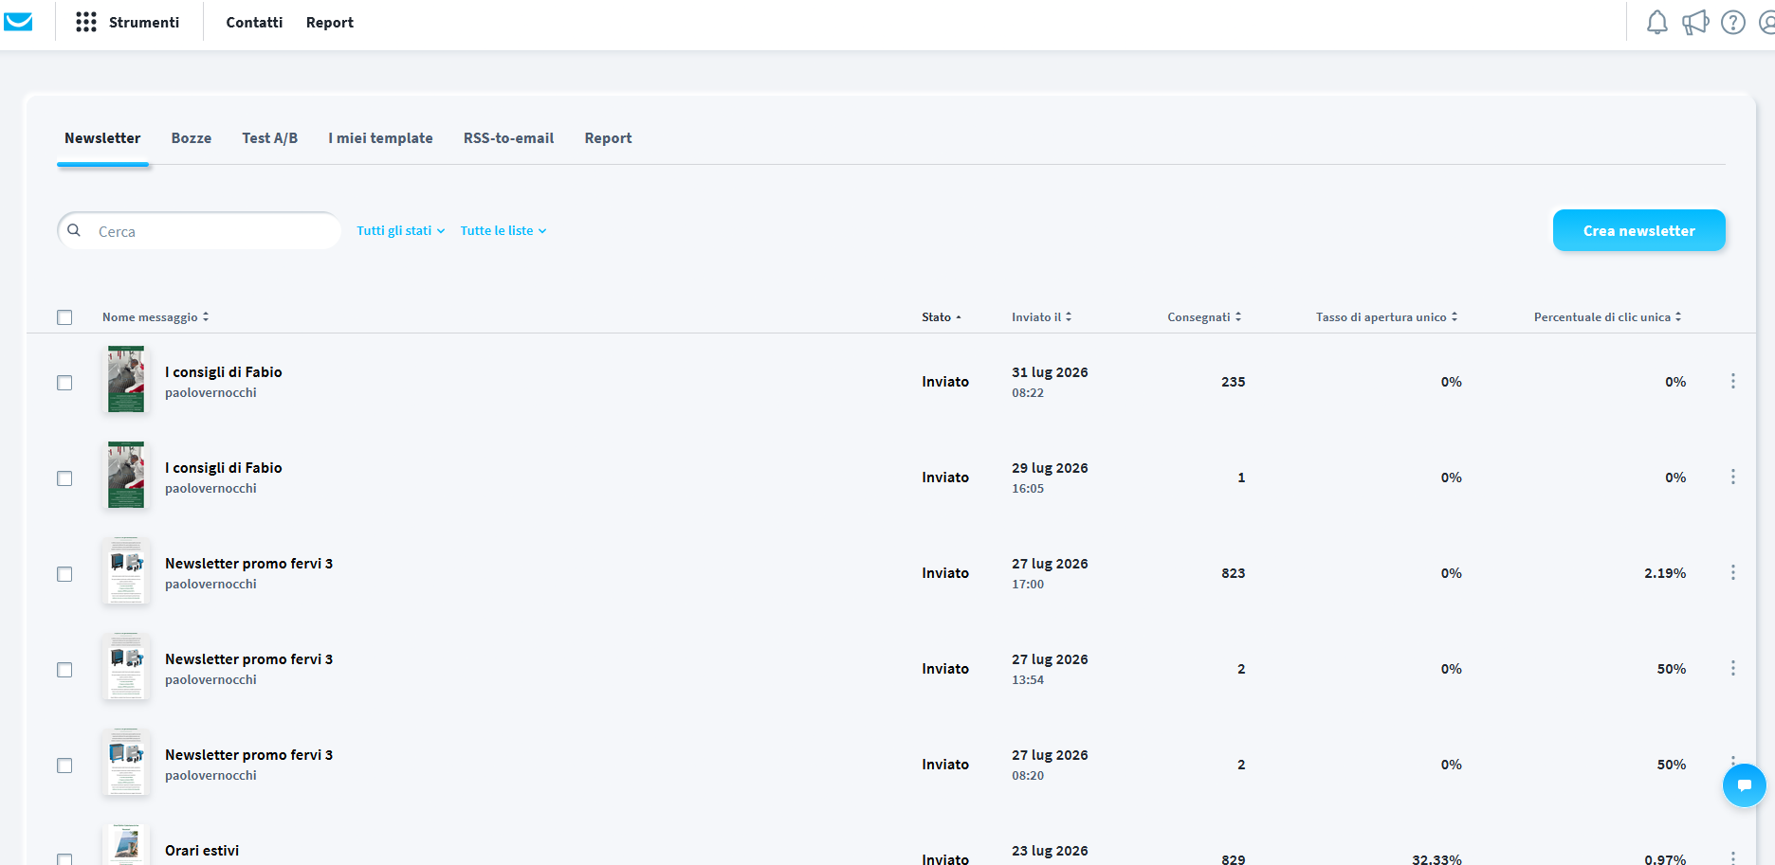Open actions menu for 27 lug 17:00 newsletter
Screen dimensions: 1775x865
[x=1733, y=572]
